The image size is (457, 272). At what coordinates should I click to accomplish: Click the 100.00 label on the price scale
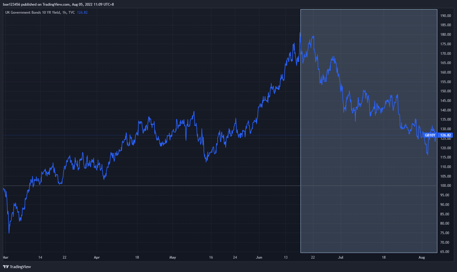pos(445,186)
